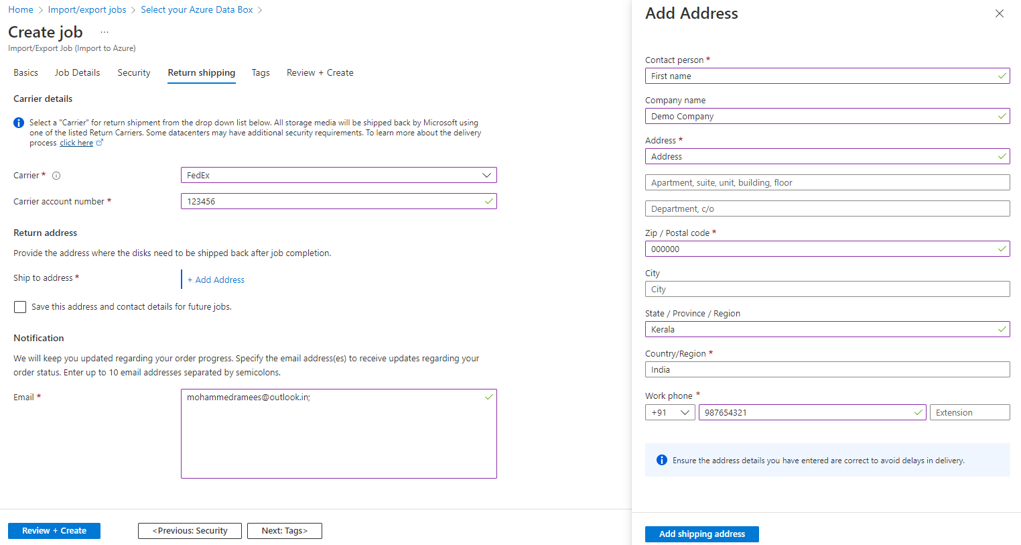
Task: Go to Home breadcrumb
Action: tap(21, 9)
